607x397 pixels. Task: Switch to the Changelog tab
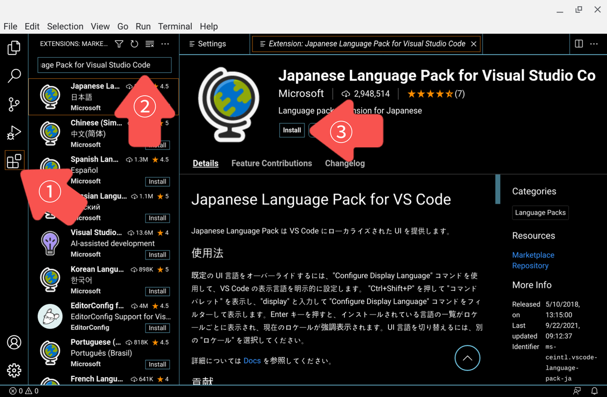[x=344, y=163]
